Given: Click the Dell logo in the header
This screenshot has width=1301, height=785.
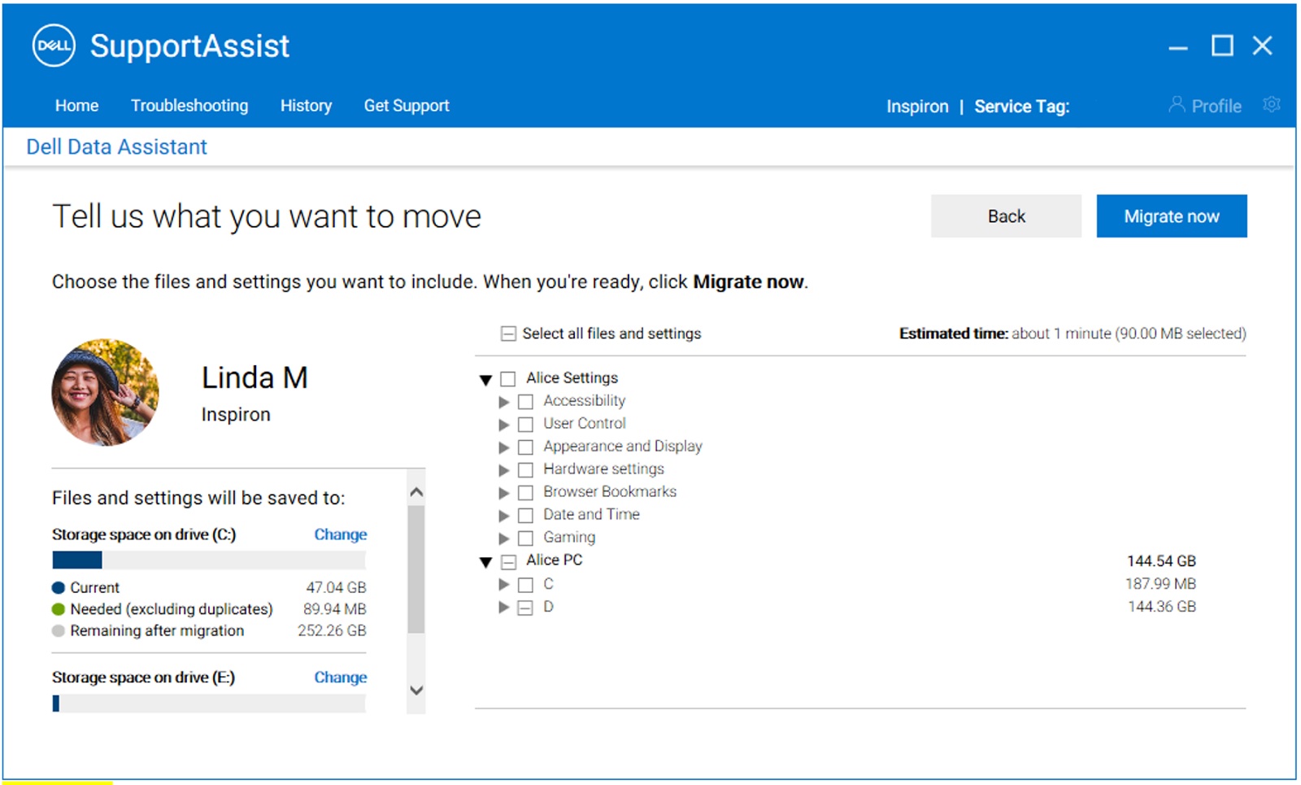Looking at the screenshot, I should click(52, 46).
